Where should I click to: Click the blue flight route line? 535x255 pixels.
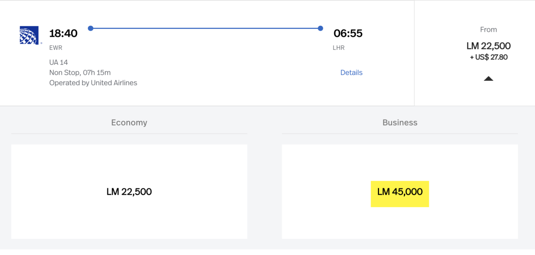[205, 28]
